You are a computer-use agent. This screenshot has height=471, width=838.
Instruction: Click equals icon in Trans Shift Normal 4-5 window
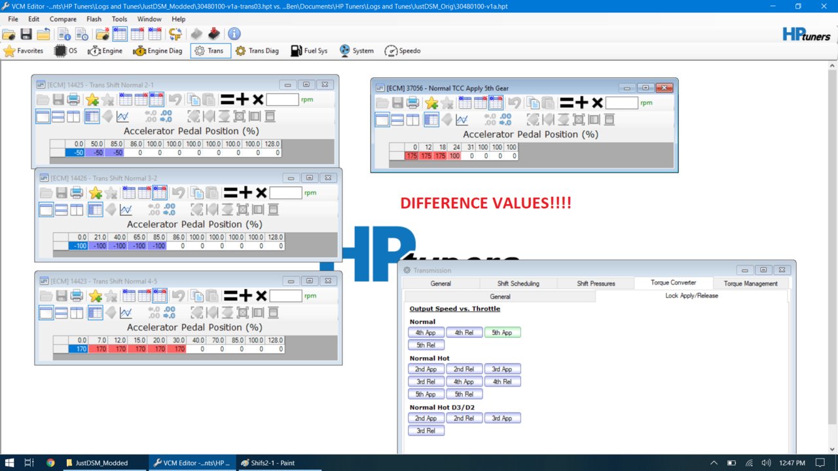click(230, 296)
